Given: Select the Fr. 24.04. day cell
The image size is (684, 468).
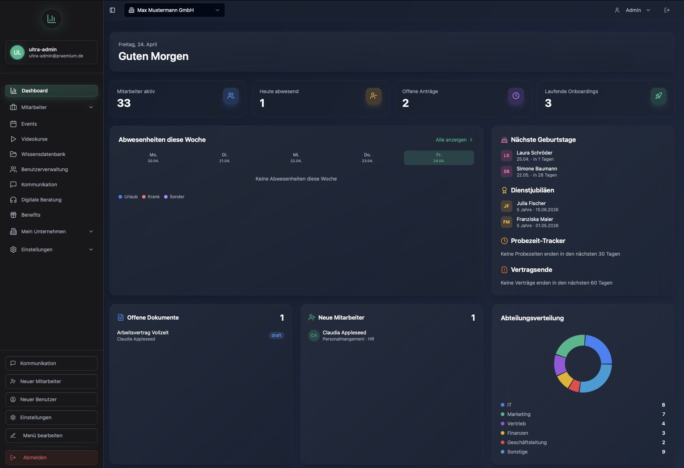Looking at the screenshot, I should (x=439, y=158).
